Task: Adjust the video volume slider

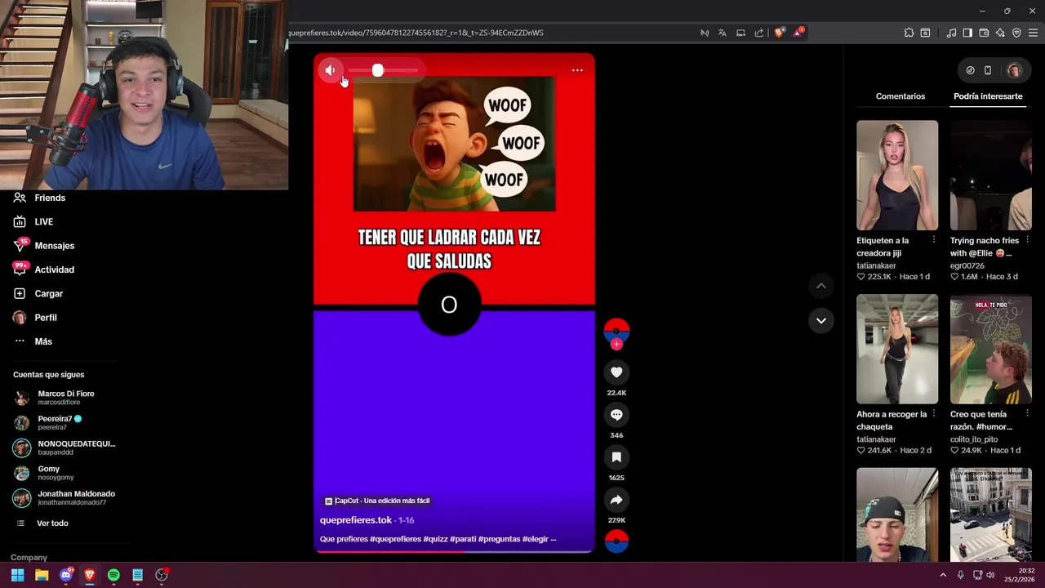Action: [382, 70]
